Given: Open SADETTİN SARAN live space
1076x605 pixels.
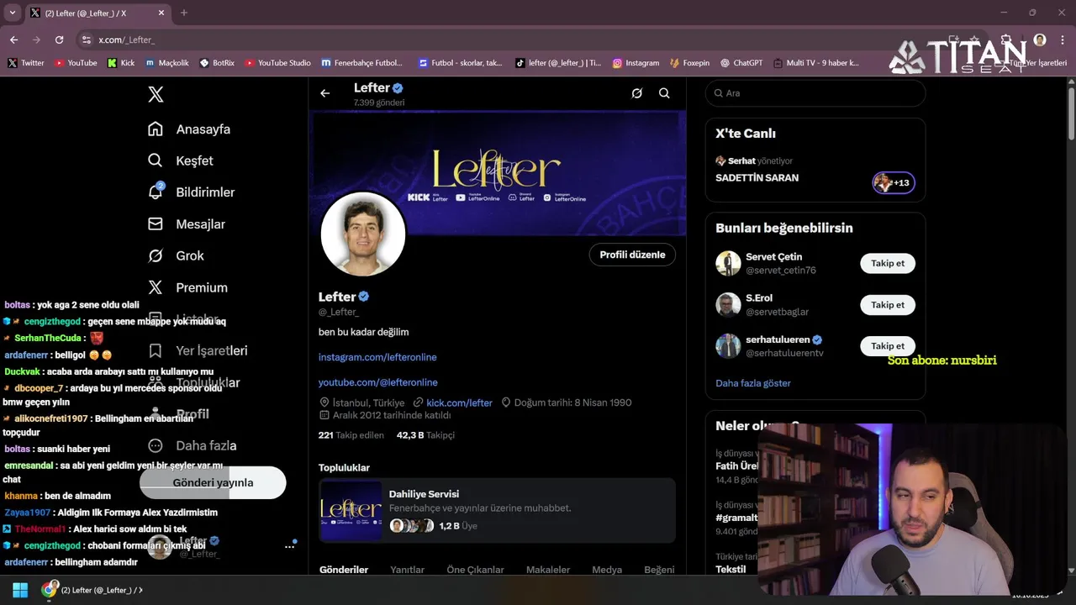Looking at the screenshot, I should [757, 178].
